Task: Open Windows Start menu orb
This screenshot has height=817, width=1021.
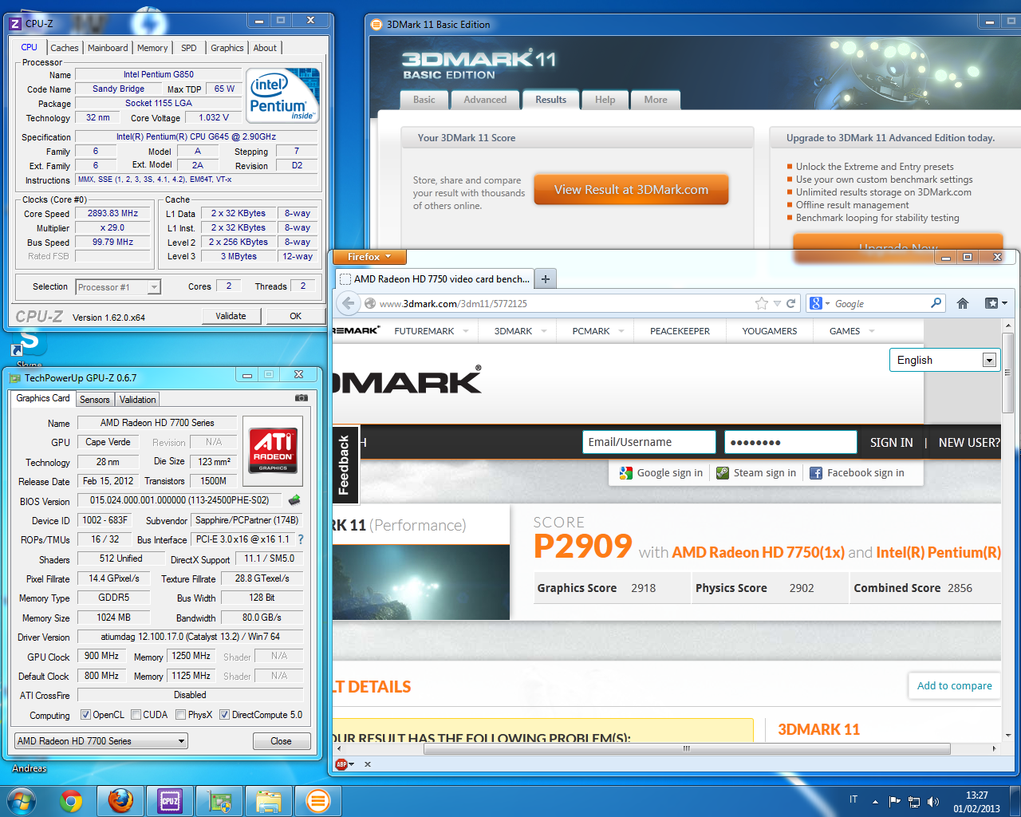Action: click(22, 800)
